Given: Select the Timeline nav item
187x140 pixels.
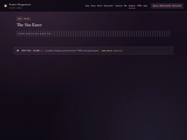Looking at the screenshot, I should point(118,6).
